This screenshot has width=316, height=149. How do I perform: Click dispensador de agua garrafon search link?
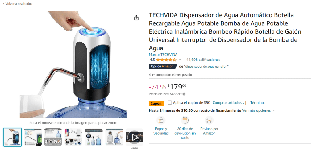pyautogui.click(x=206, y=66)
